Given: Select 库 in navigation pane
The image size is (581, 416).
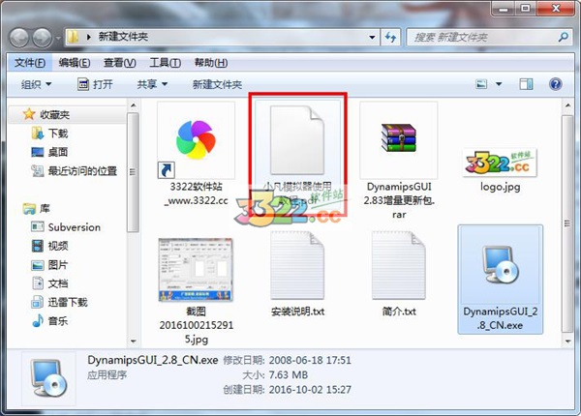Looking at the screenshot, I should (x=45, y=209).
